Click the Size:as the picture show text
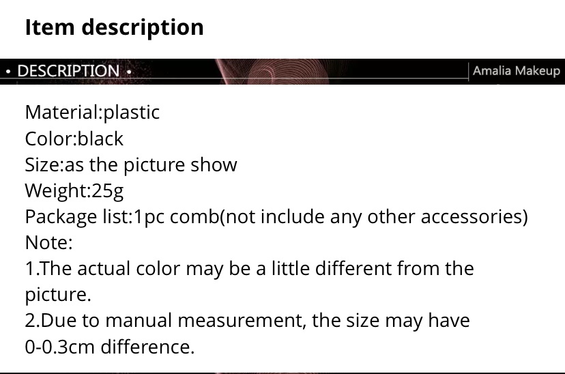This screenshot has width=565, height=374. (x=131, y=165)
